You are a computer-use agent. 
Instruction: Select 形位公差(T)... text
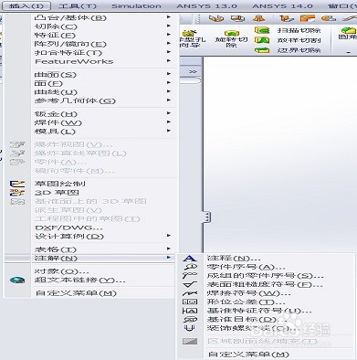246,302
